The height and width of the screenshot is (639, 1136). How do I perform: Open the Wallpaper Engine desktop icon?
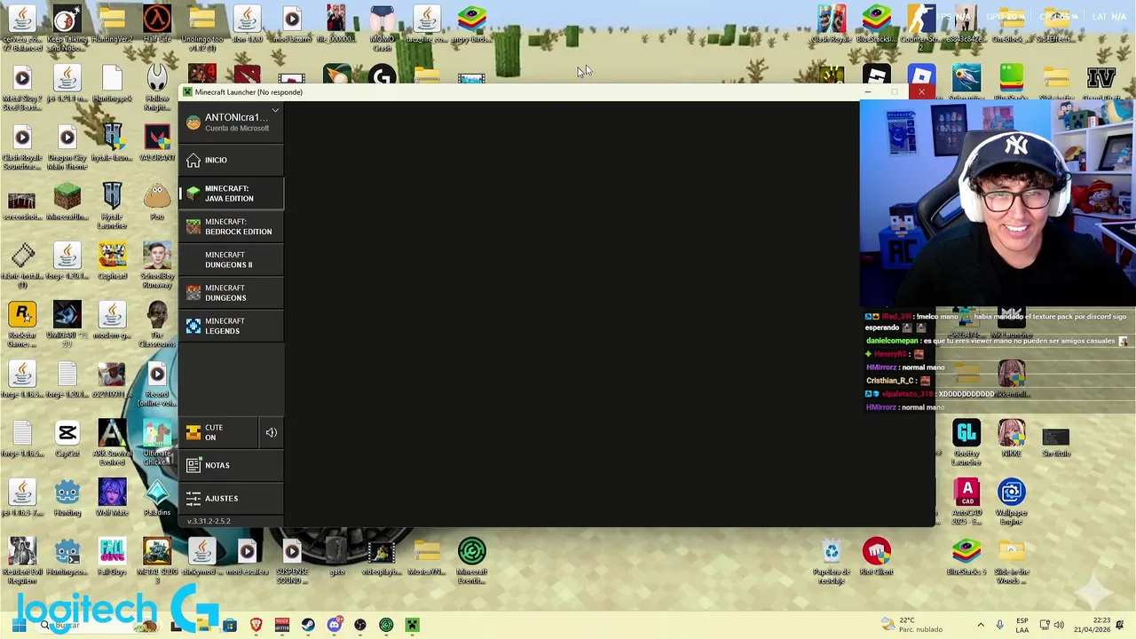point(1012,502)
